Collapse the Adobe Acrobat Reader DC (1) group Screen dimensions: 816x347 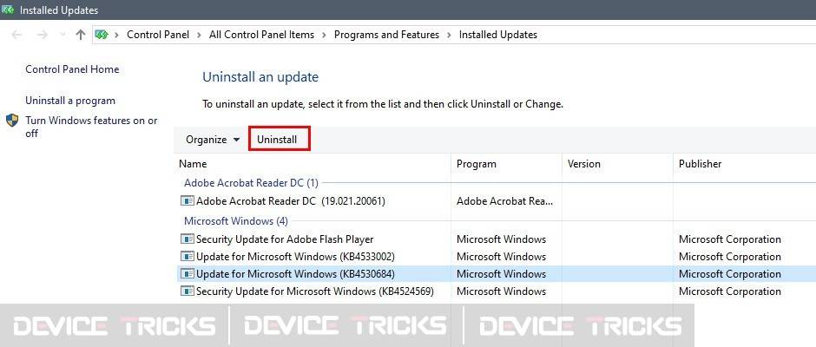click(252, 183)
